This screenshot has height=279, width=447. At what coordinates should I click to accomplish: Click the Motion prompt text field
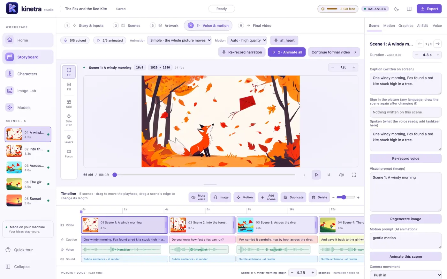click(405, 241)
